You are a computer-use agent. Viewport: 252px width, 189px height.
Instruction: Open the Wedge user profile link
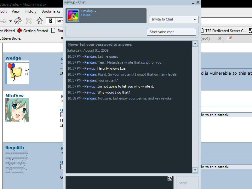(13, 58)
